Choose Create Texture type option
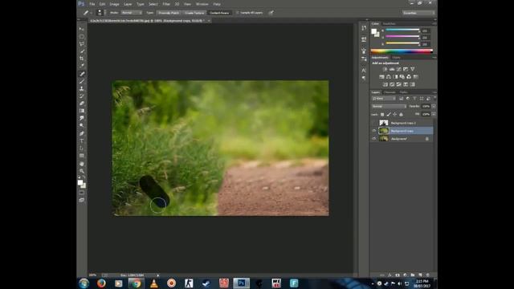 tap(194, 13)
